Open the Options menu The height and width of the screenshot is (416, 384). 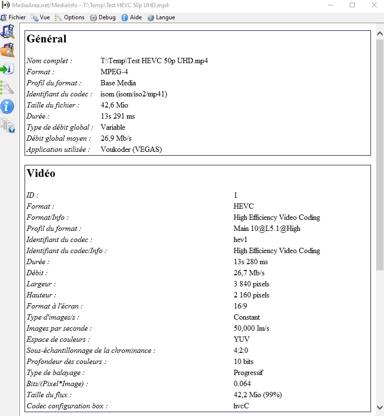[69, 17]
